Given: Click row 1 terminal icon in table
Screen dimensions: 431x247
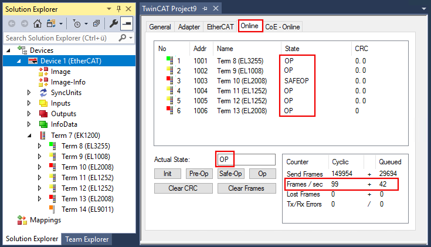Looking at the screenshot, I should [x=170, y=60].
